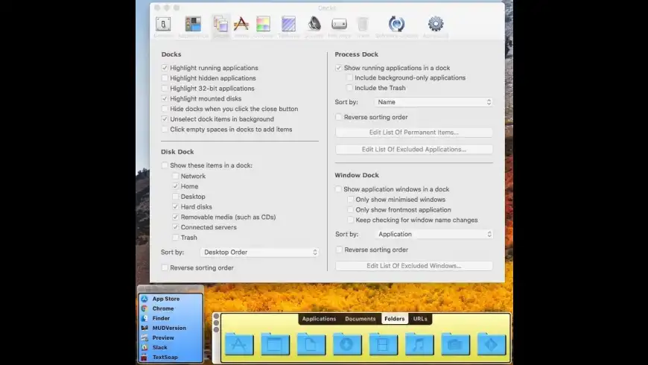Switch to the Documents dock tab
Viewport: 648px width, 365px height.
coord(360,319)
